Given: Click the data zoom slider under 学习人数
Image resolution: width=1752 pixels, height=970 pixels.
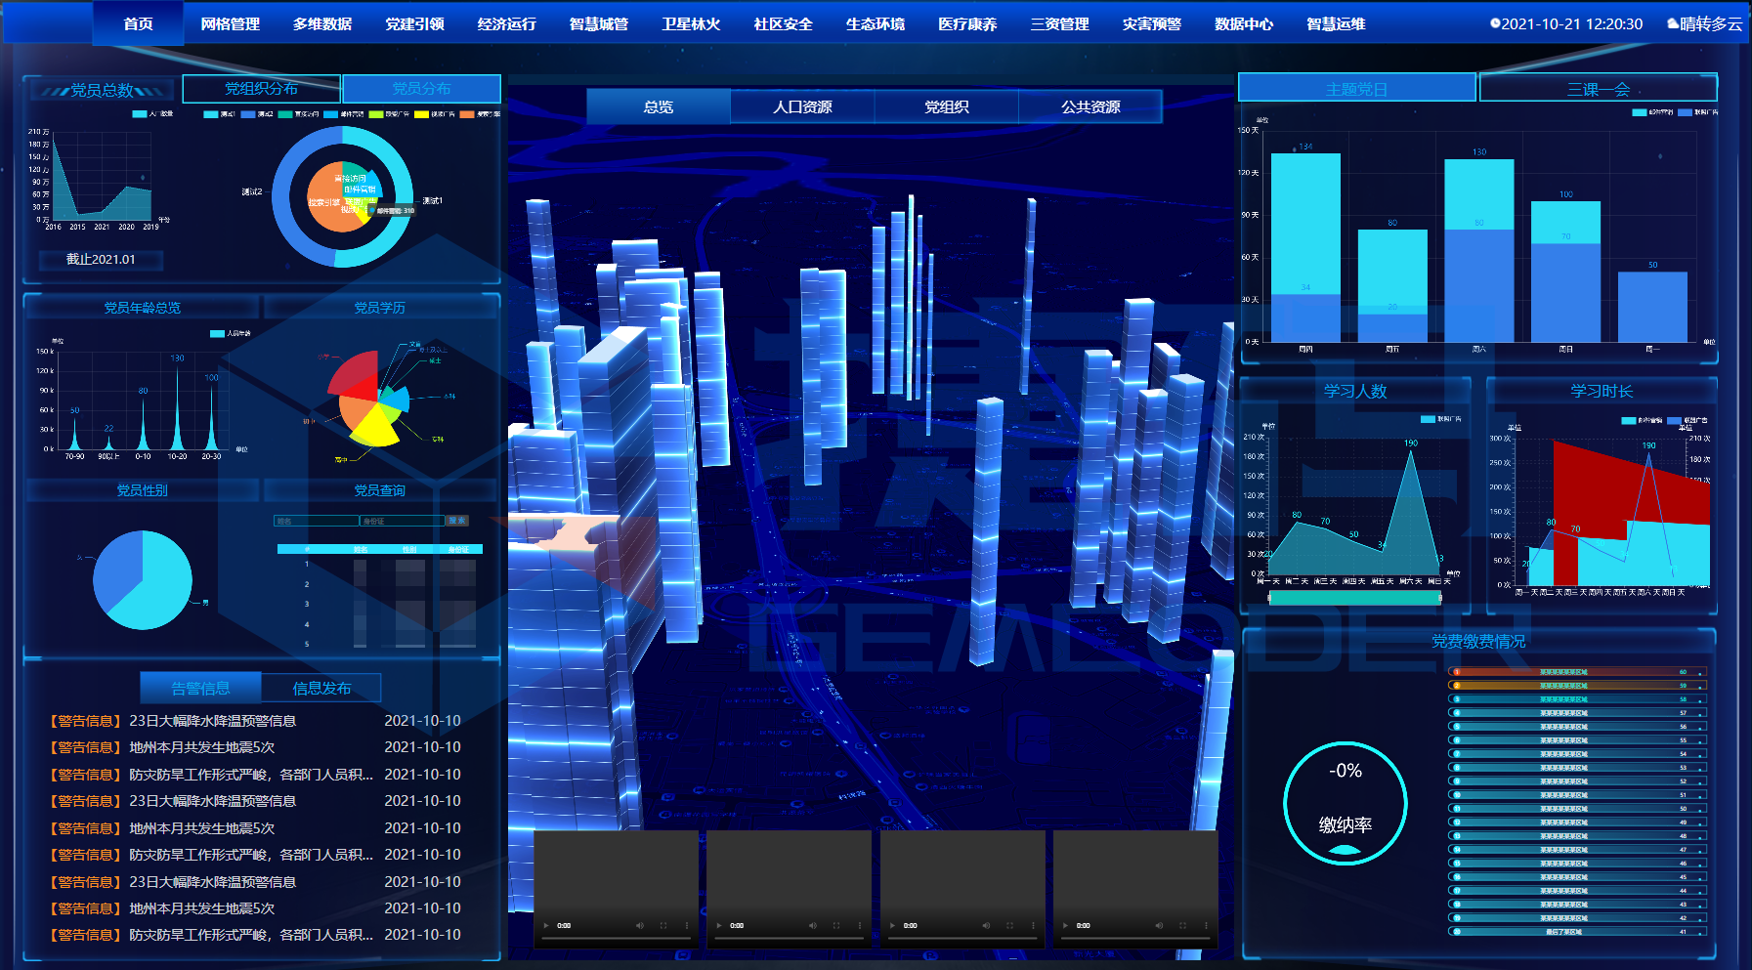Looking at the screenshot, I should (x=1354, y=598).
